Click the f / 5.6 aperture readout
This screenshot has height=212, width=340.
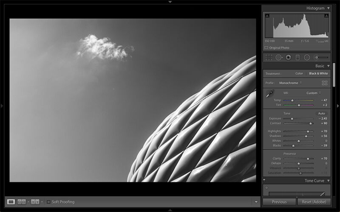click(305, 41)
